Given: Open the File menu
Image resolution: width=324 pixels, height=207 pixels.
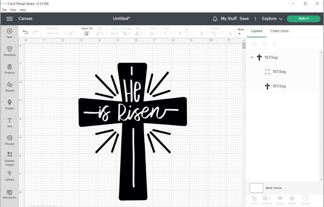Looking at the screenshot, I should click(4, 10).
